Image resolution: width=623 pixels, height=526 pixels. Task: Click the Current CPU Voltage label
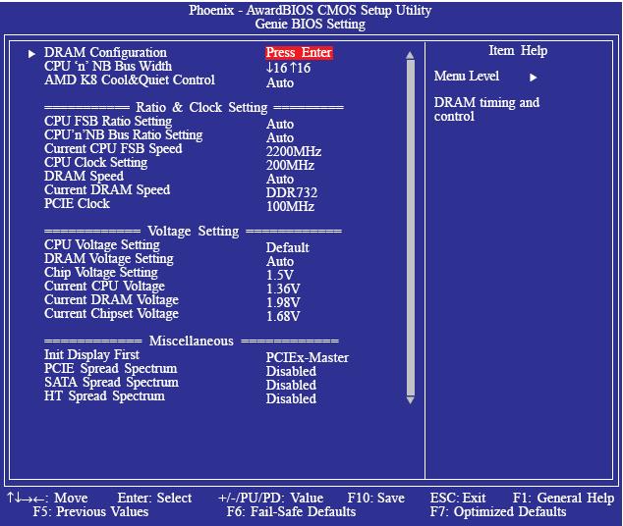click(104, 286)
